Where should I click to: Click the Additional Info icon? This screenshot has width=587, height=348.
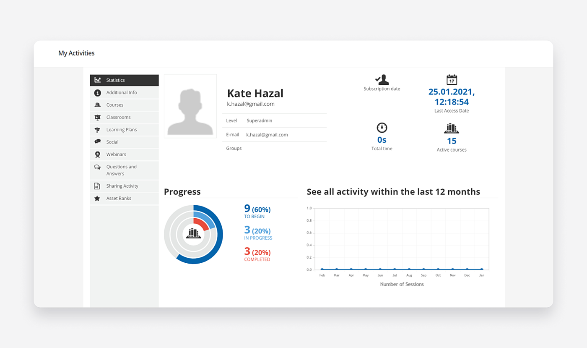pyautogui.click(x=98, y=93)
